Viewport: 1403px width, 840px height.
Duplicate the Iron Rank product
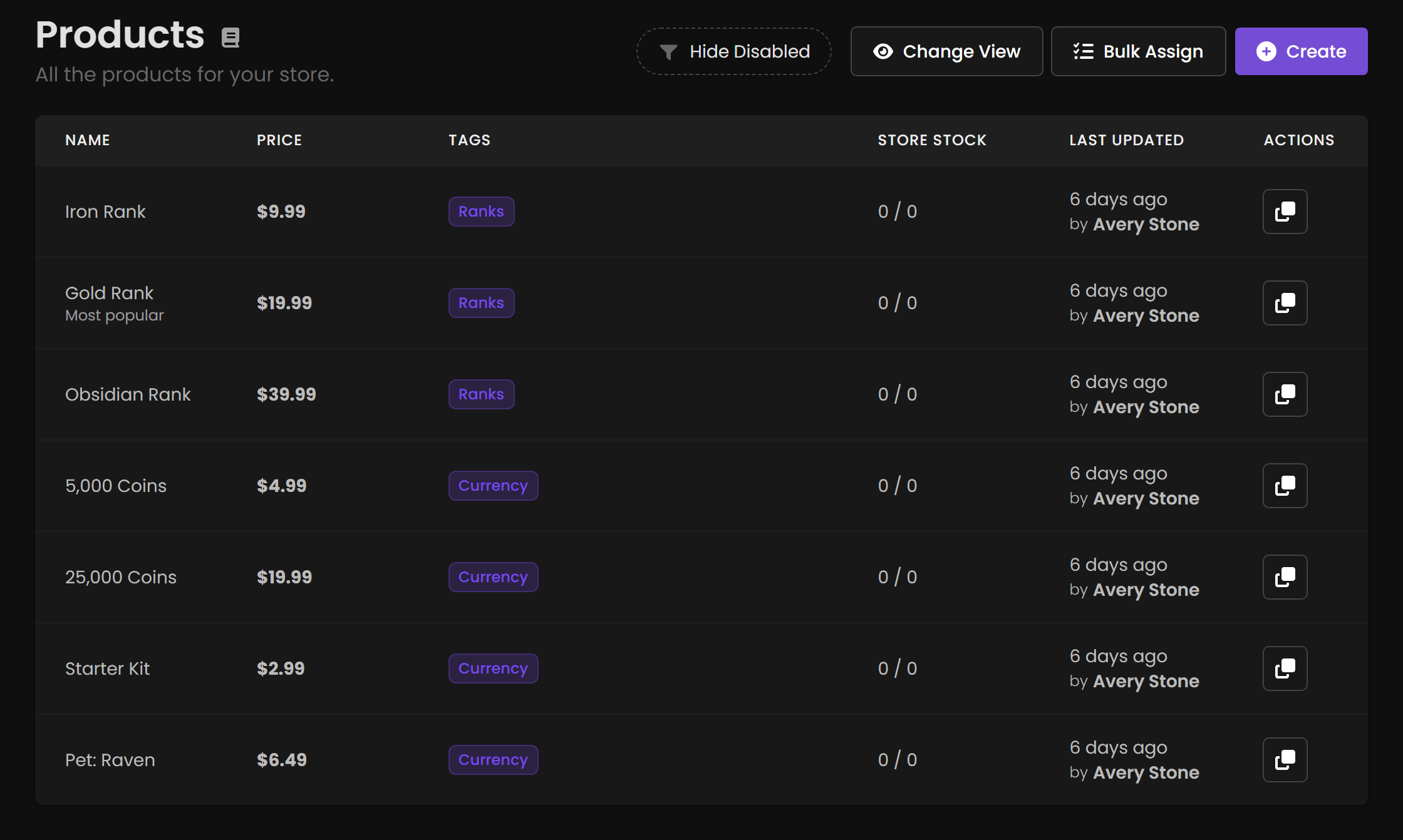(1285, 212)
